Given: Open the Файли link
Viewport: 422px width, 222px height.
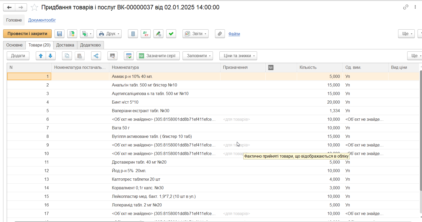Looking at the screenshot, I should point(234,34).
